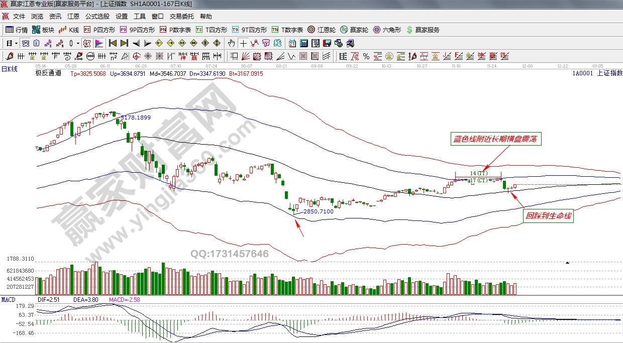Switch to the K线 chart view
Screen dimensions: 623x343
coord(69,30)
